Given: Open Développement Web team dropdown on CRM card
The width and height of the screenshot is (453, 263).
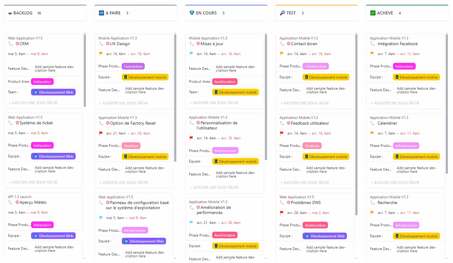Looking at the screenshot, I should (x=53, y=92).
